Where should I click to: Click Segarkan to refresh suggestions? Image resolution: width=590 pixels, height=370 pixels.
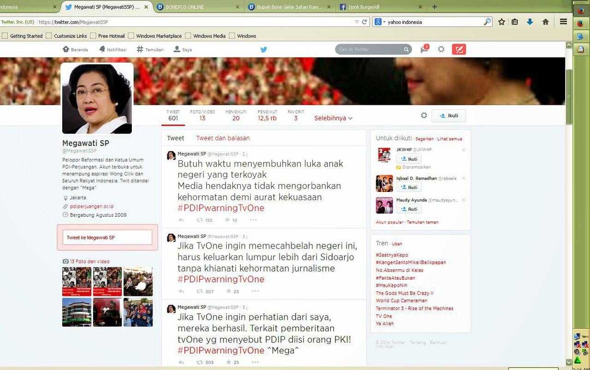pos(425,139)
